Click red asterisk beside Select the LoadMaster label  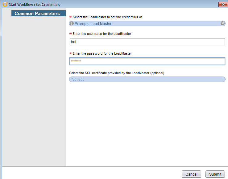point(71,17)
